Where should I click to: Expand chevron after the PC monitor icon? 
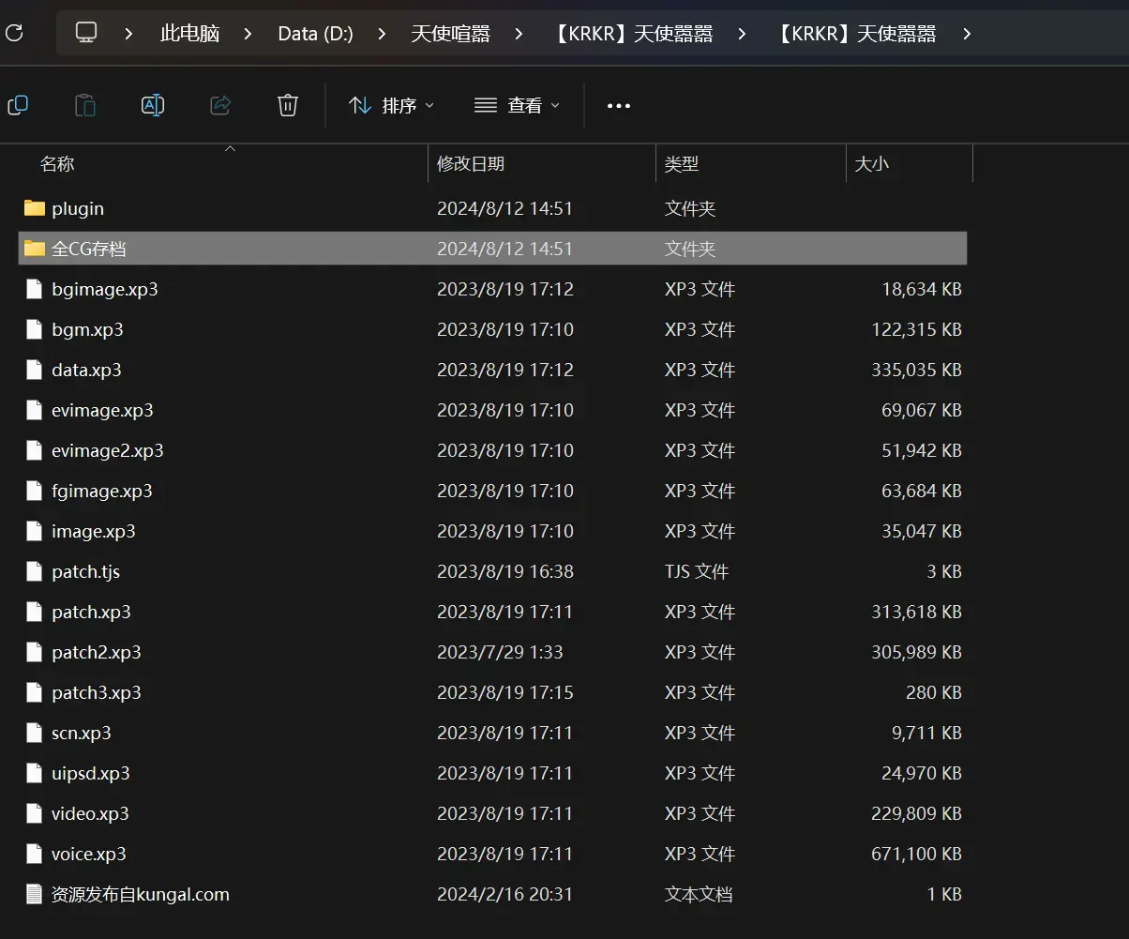[128, 34]
